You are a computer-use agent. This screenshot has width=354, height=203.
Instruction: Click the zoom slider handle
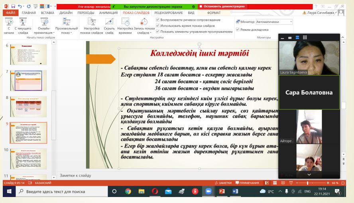(307, 183)
